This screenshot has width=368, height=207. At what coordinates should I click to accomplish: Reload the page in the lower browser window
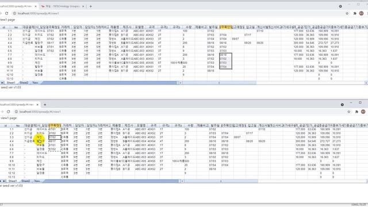[x=9, y=112]
